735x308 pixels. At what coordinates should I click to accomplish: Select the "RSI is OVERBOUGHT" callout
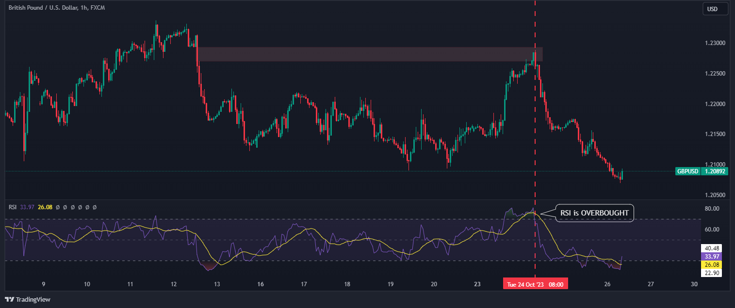[594, 213]
